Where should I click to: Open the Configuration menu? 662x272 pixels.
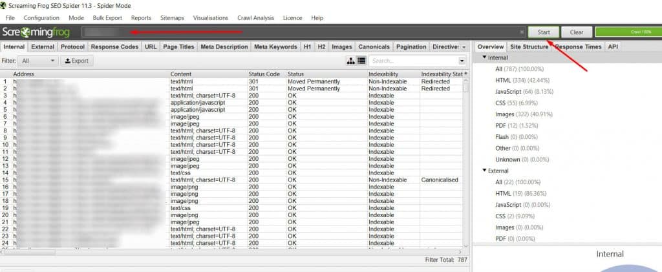[x=41, y=17]
